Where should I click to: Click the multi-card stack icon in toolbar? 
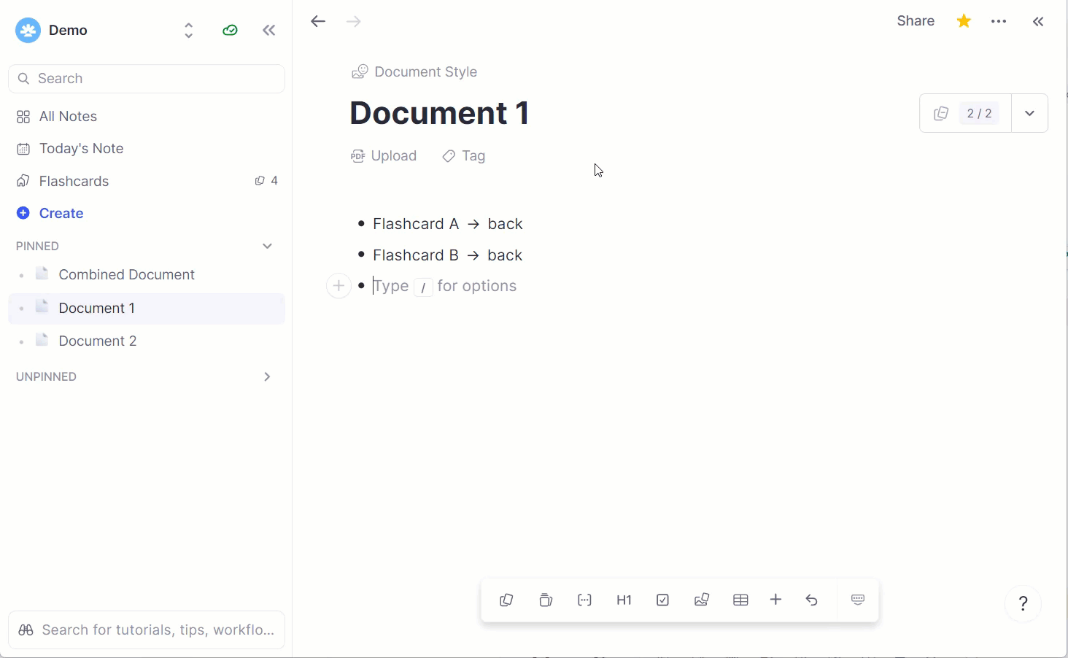[x=546, y=600]
